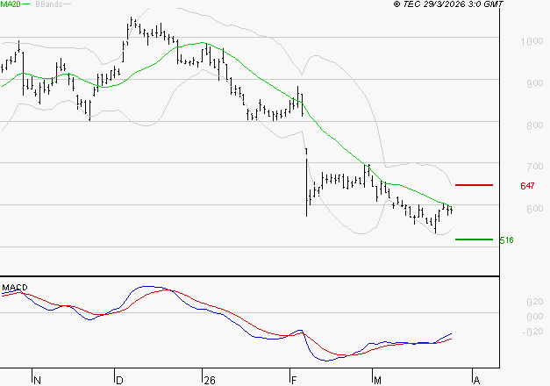Click the 800 price axis label
Image resolution: width=550 pixels, height=386 pixels.
534,125
